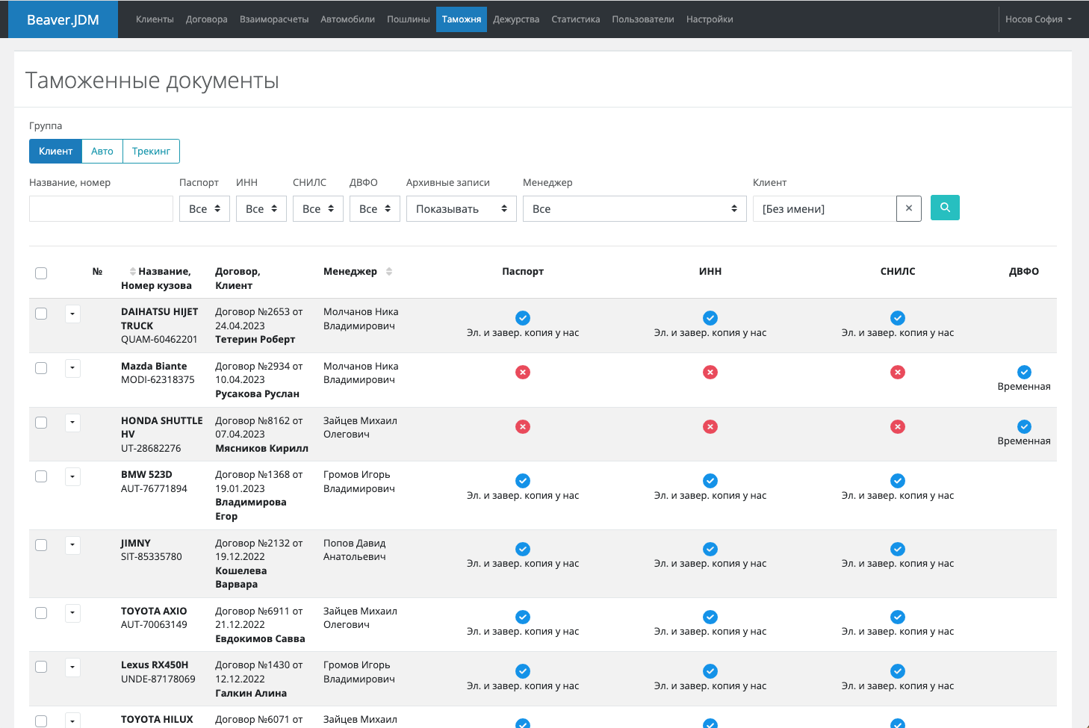Image resolution: width=1089 pixels, height=728 pixels.
Task: Click red ИНН cross for HONDA SHUTTLE
Action: [x=710, y=426]
